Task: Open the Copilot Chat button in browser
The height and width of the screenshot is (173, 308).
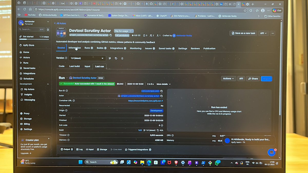Action: point(277,11)
